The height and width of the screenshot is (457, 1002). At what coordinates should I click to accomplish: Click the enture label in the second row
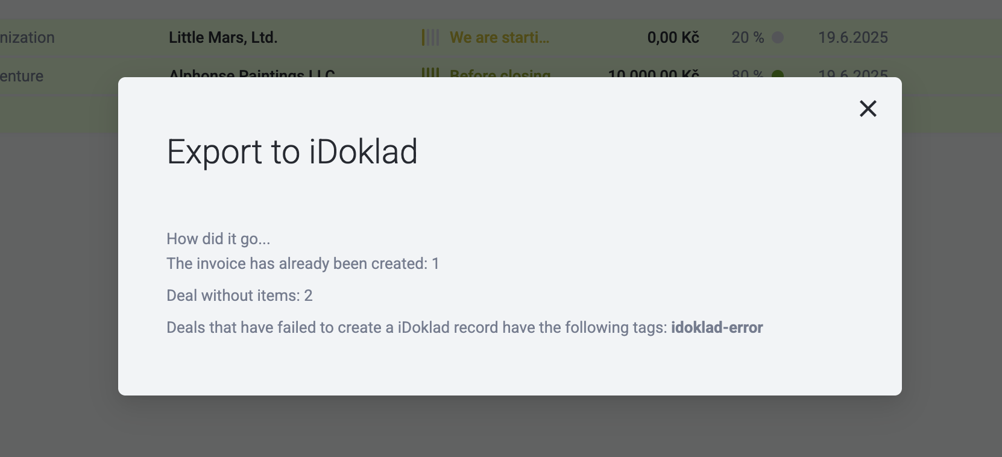point(22,76)
